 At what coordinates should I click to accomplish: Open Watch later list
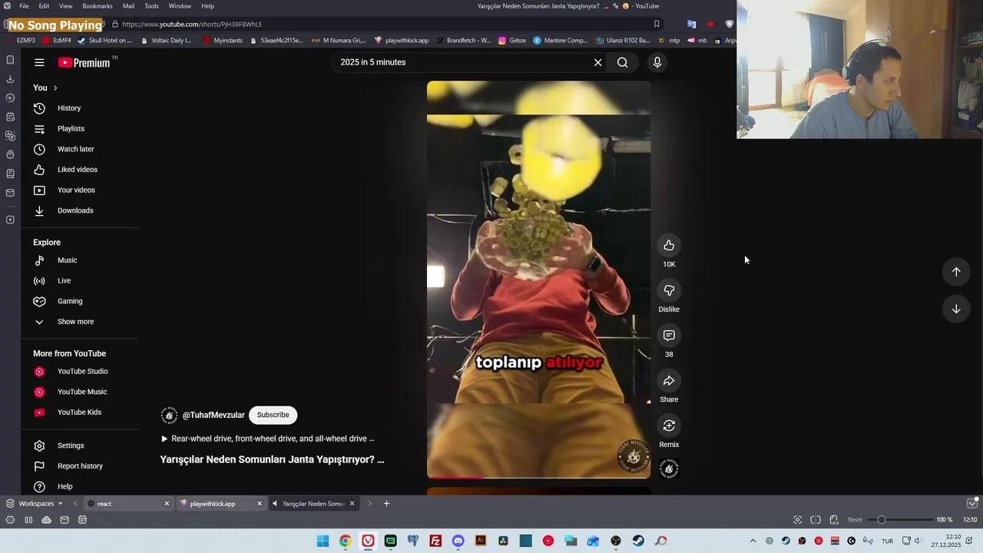click(x=75, y=149)
